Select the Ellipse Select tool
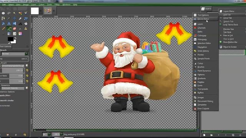 click(3, 13)
